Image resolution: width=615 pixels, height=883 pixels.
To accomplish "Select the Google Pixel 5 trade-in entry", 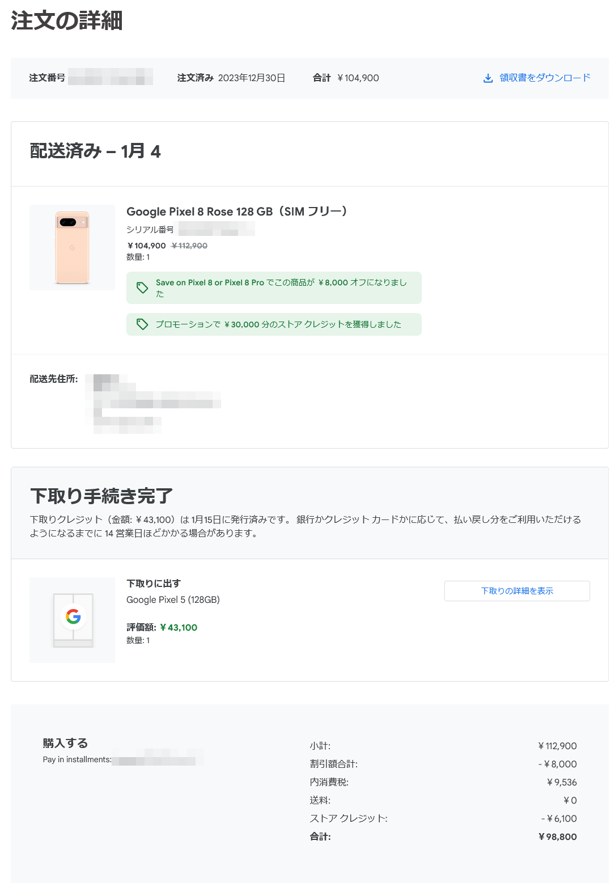I will click(174, 599).
